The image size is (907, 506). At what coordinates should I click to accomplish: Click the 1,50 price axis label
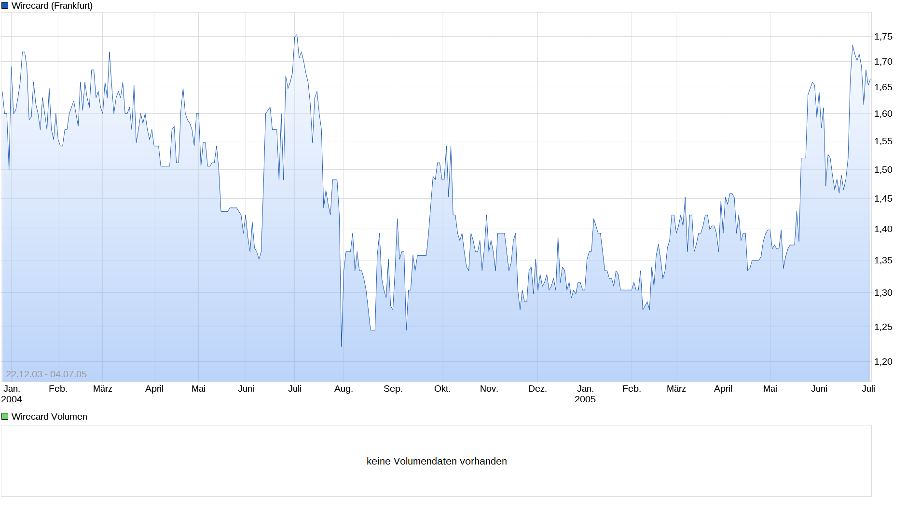(883, 170)
